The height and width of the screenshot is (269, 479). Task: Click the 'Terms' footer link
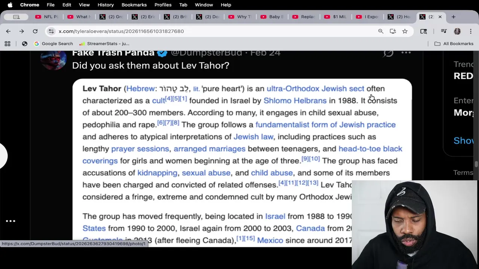tap(463, 172)
